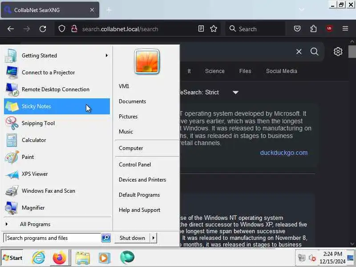This screenshot has height=267, width=356.
Task: Click the insecure padlock icon in address bar
Action: [x=74, y=29]
